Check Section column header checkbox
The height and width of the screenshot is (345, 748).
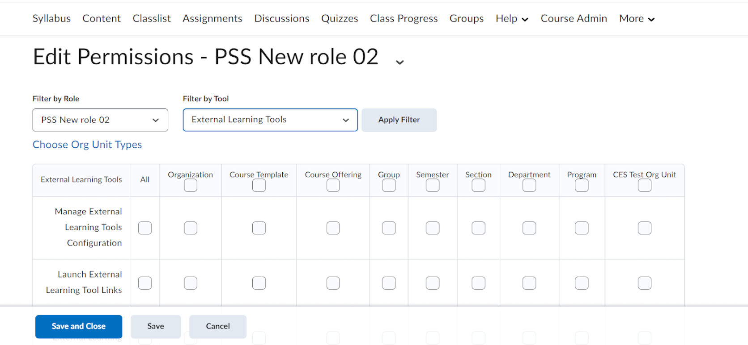(x=479, y=185)
